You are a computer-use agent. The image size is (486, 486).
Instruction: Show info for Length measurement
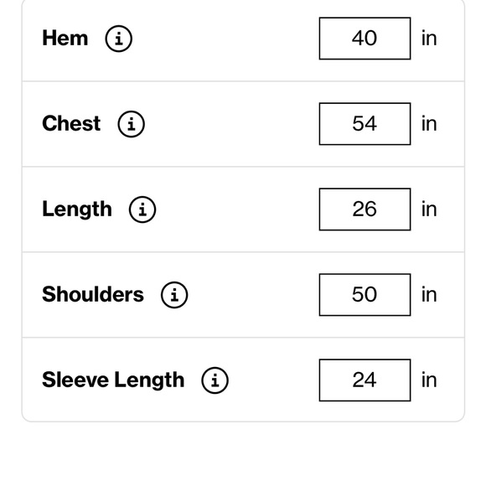[x=142, y=209]
